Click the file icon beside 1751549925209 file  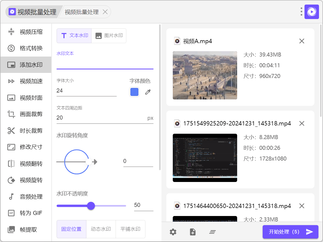click(177, 124)
